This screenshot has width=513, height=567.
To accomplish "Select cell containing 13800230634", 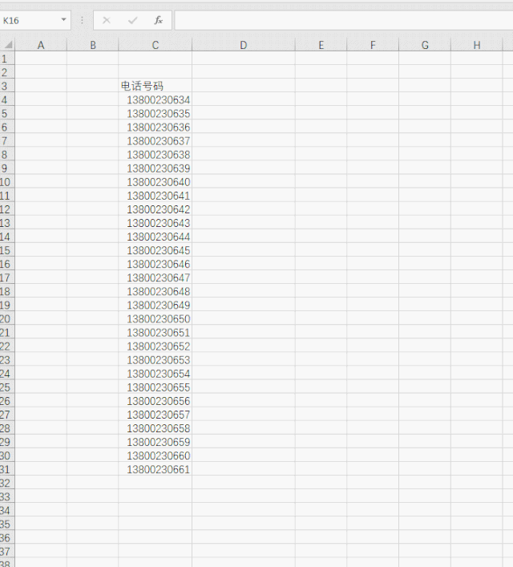I will pyautogui.click(x=155, y=99).
